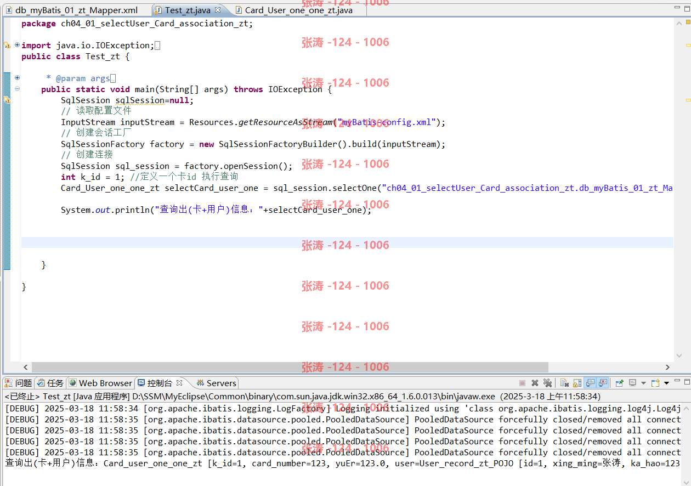Open the display selected console dropdown arrow
The height and width of the screenshot is (486, 691).
pyautogui.click(x=643, y=383)
